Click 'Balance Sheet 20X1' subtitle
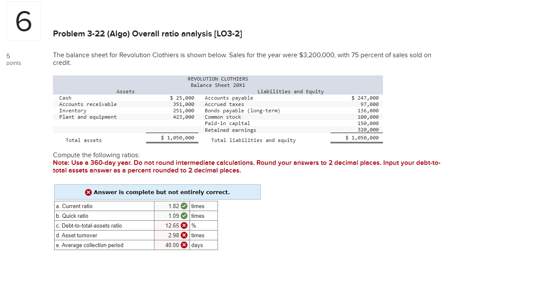Viewport: 537px width, 303px height. (218, 85)
